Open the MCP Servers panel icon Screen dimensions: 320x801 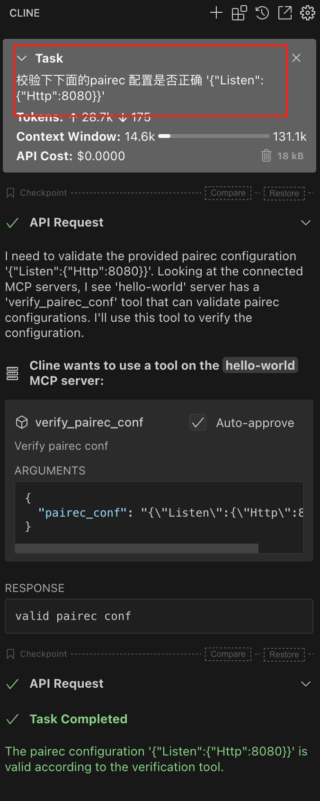click(x=239, y=13)
